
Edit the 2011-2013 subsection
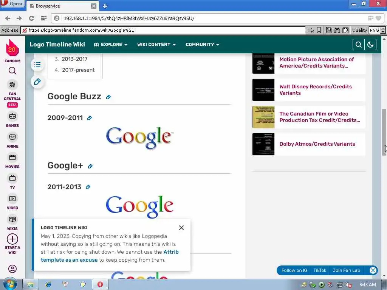88,187
